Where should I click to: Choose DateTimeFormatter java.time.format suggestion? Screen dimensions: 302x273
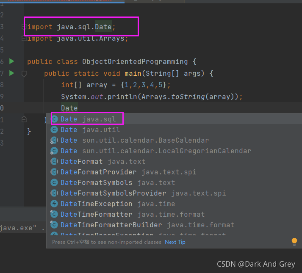click(174, 214)
